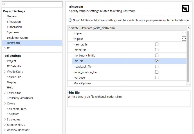
Task: Open the Shortcuts settings
Action: (13, 114)
